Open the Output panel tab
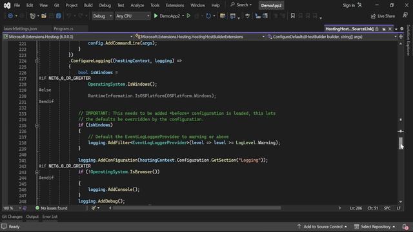This screenshot has height=232, width=413. (x=32, y=217)
